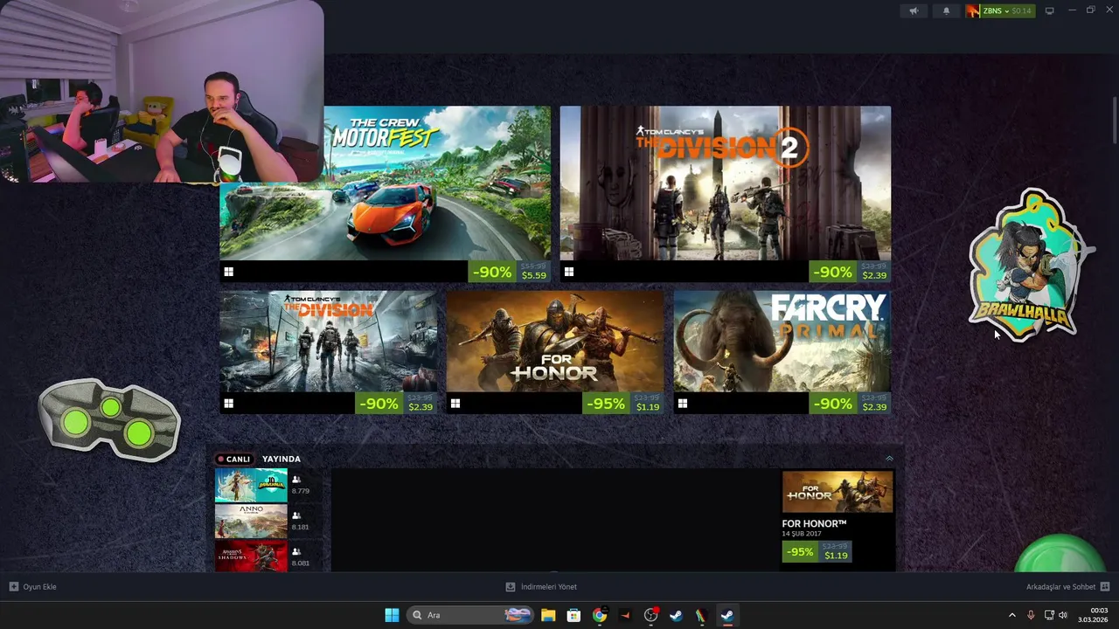Image resolution: width=1119 pixels, height=629 pixels.
Task: Open For Honor capsule in broadcast panel
Action: pos(838,492)
